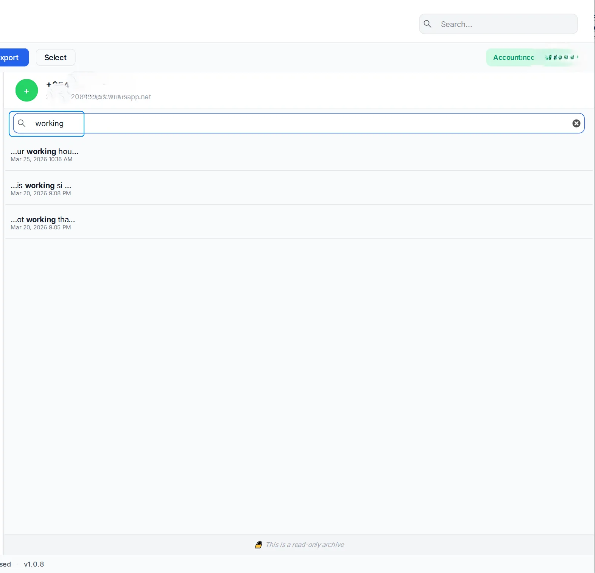Click the magnifier icon in top Search bar
The width and height of the screenshot is (595, 573).
click(x=428, y=24)
